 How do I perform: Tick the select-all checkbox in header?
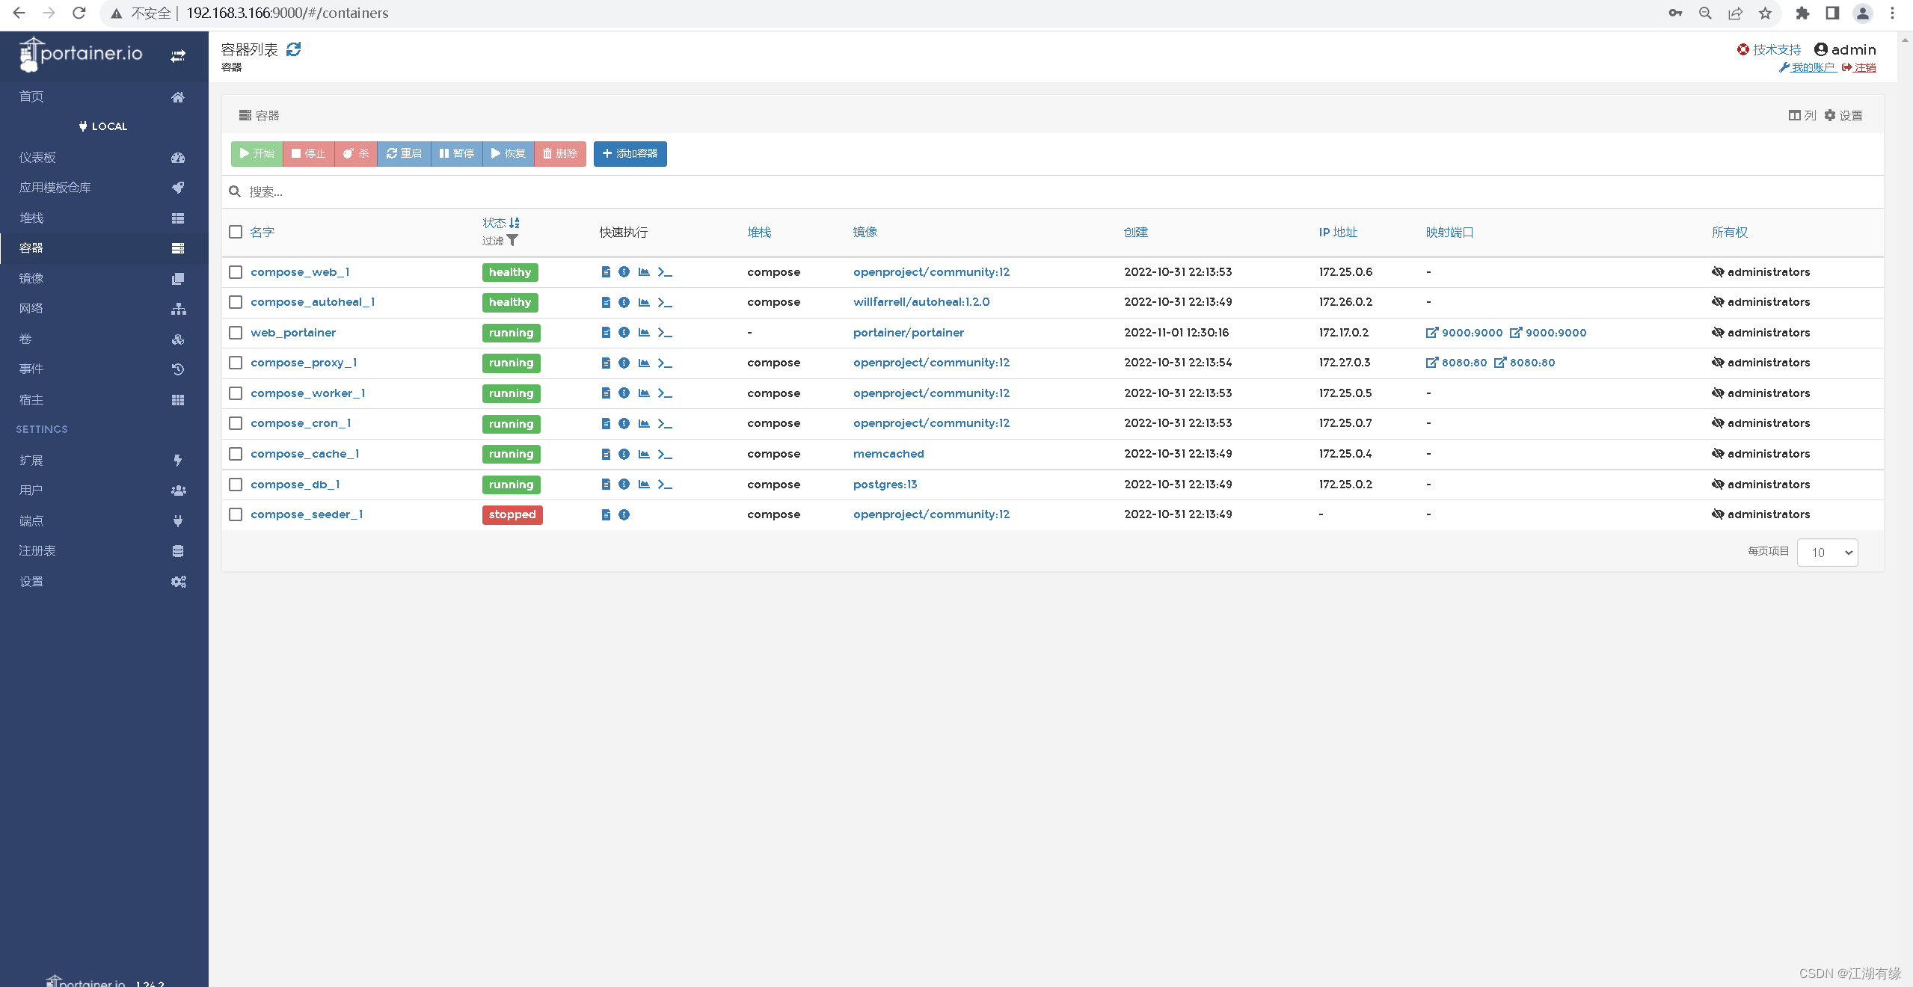(x=236, y=232)
